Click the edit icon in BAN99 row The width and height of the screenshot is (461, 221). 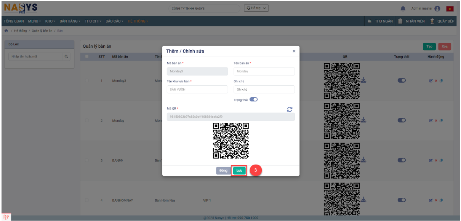[431, 160]
